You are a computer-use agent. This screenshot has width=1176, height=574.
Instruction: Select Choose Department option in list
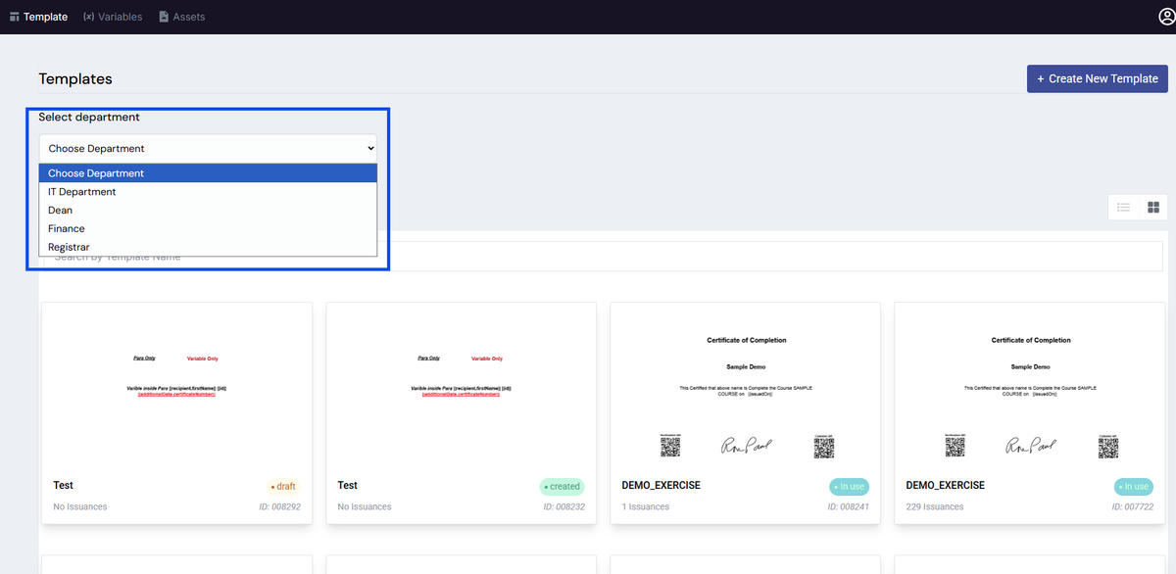point(208,173)
